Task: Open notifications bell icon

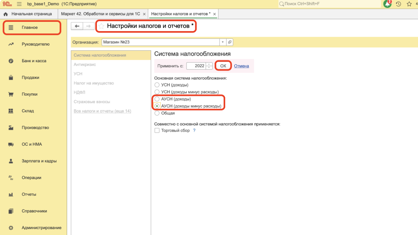Action: [x=387, y=4]
